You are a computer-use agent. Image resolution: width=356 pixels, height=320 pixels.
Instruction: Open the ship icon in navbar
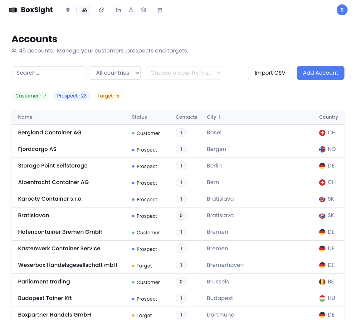click(160, 10)
